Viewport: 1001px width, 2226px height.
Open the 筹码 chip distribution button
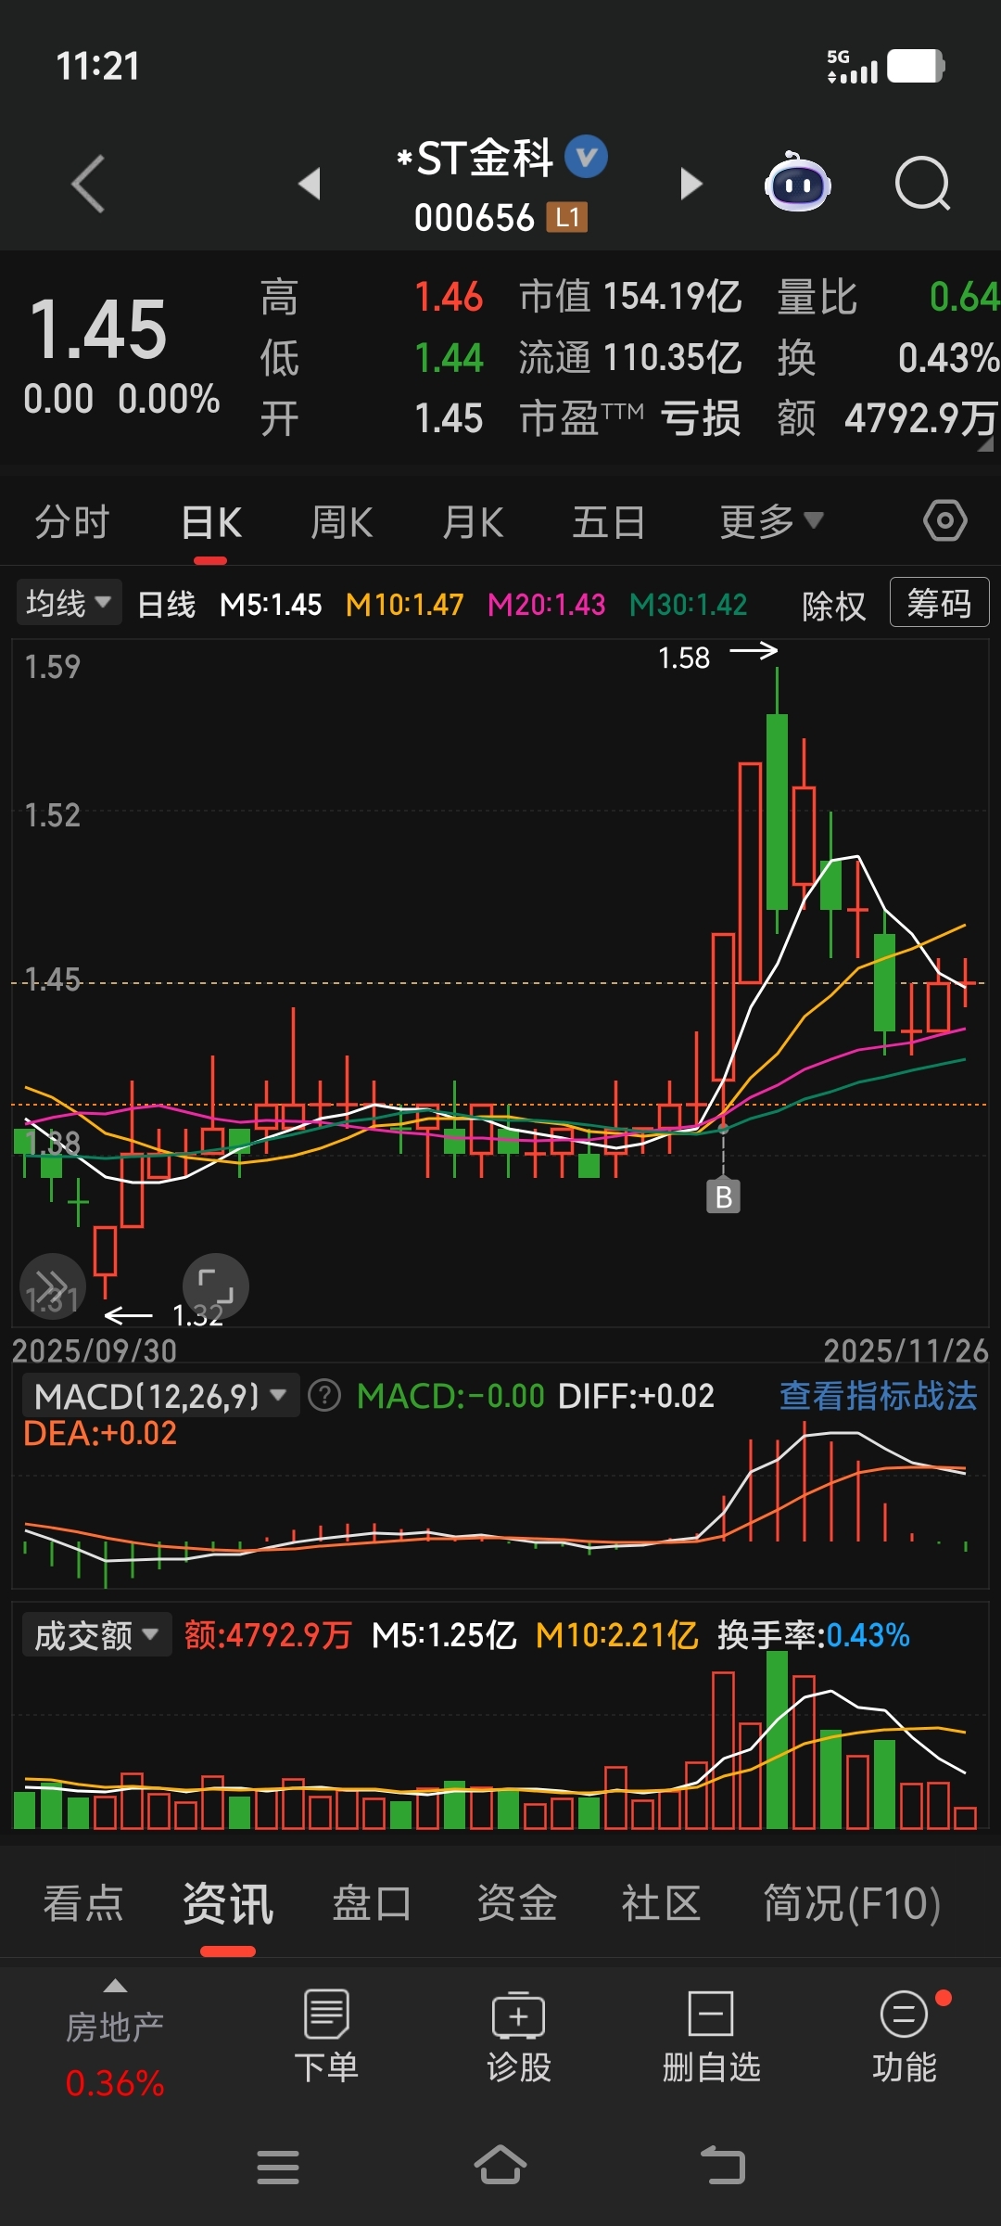(939, 603)
